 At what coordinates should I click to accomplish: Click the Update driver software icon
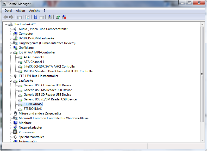pyautogui.click(x=58, y=17)
